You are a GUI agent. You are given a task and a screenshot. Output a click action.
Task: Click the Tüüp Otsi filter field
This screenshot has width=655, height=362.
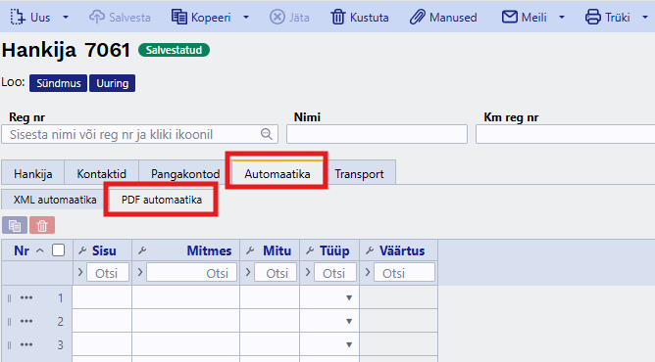pyautogui.click(x=335, y=273)
